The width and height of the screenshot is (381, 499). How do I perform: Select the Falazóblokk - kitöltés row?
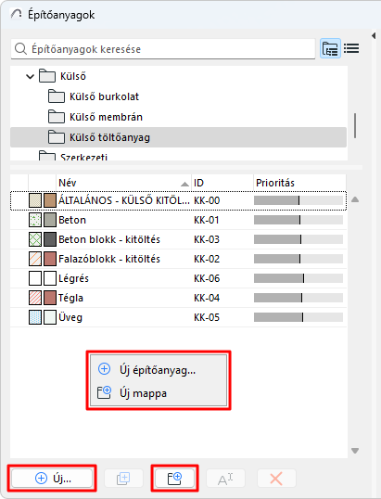click(178, 259)
